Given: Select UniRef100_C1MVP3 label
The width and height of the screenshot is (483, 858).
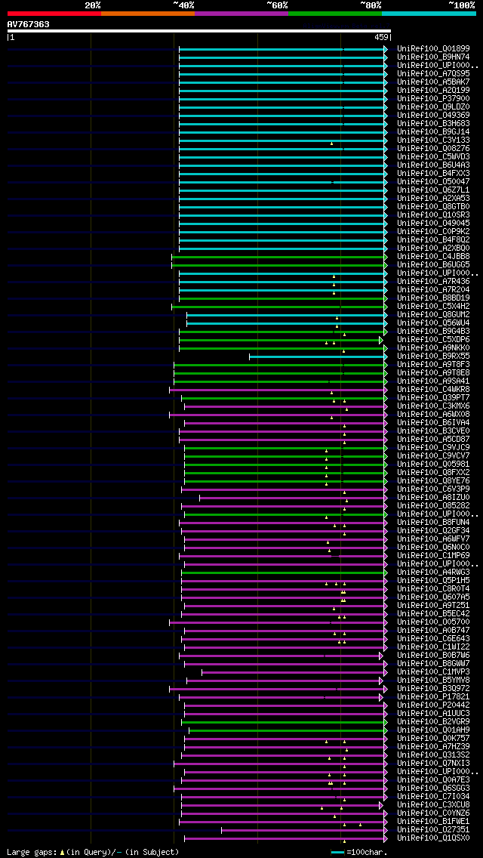Looking at the screenshot, I should coord(433,671).
